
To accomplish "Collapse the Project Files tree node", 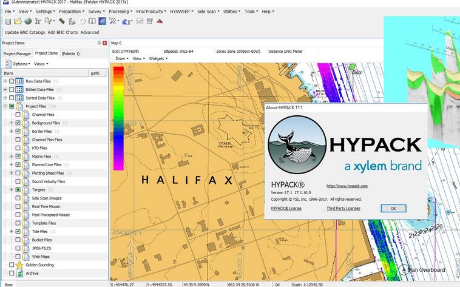I will click(x=5, y=106).
